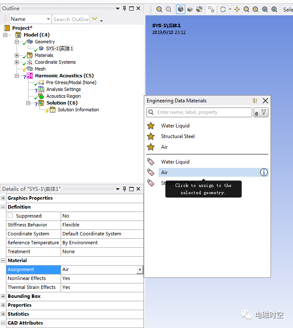Open Engineering Data Materials settings sliders icon
The image size is (293, 328).
point(255,101)
